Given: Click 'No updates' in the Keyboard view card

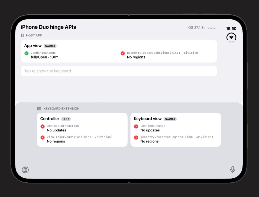Looking at the screenshot, I should 150,130.
